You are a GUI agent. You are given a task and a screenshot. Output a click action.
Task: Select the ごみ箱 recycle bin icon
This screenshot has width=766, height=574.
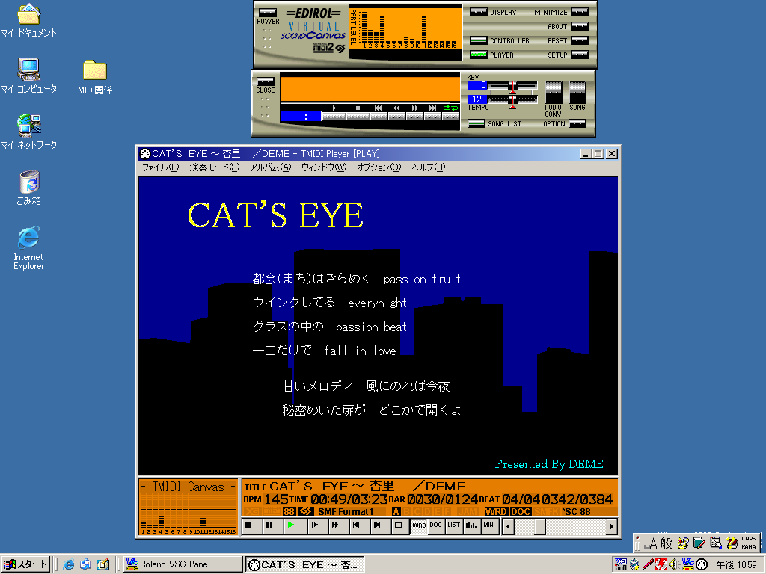[x=29, y=188]
